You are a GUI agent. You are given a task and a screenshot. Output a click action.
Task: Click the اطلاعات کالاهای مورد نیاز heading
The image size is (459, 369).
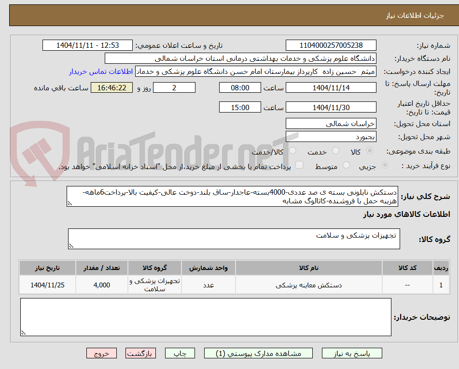pyautogui.click(x=406, y=214)
